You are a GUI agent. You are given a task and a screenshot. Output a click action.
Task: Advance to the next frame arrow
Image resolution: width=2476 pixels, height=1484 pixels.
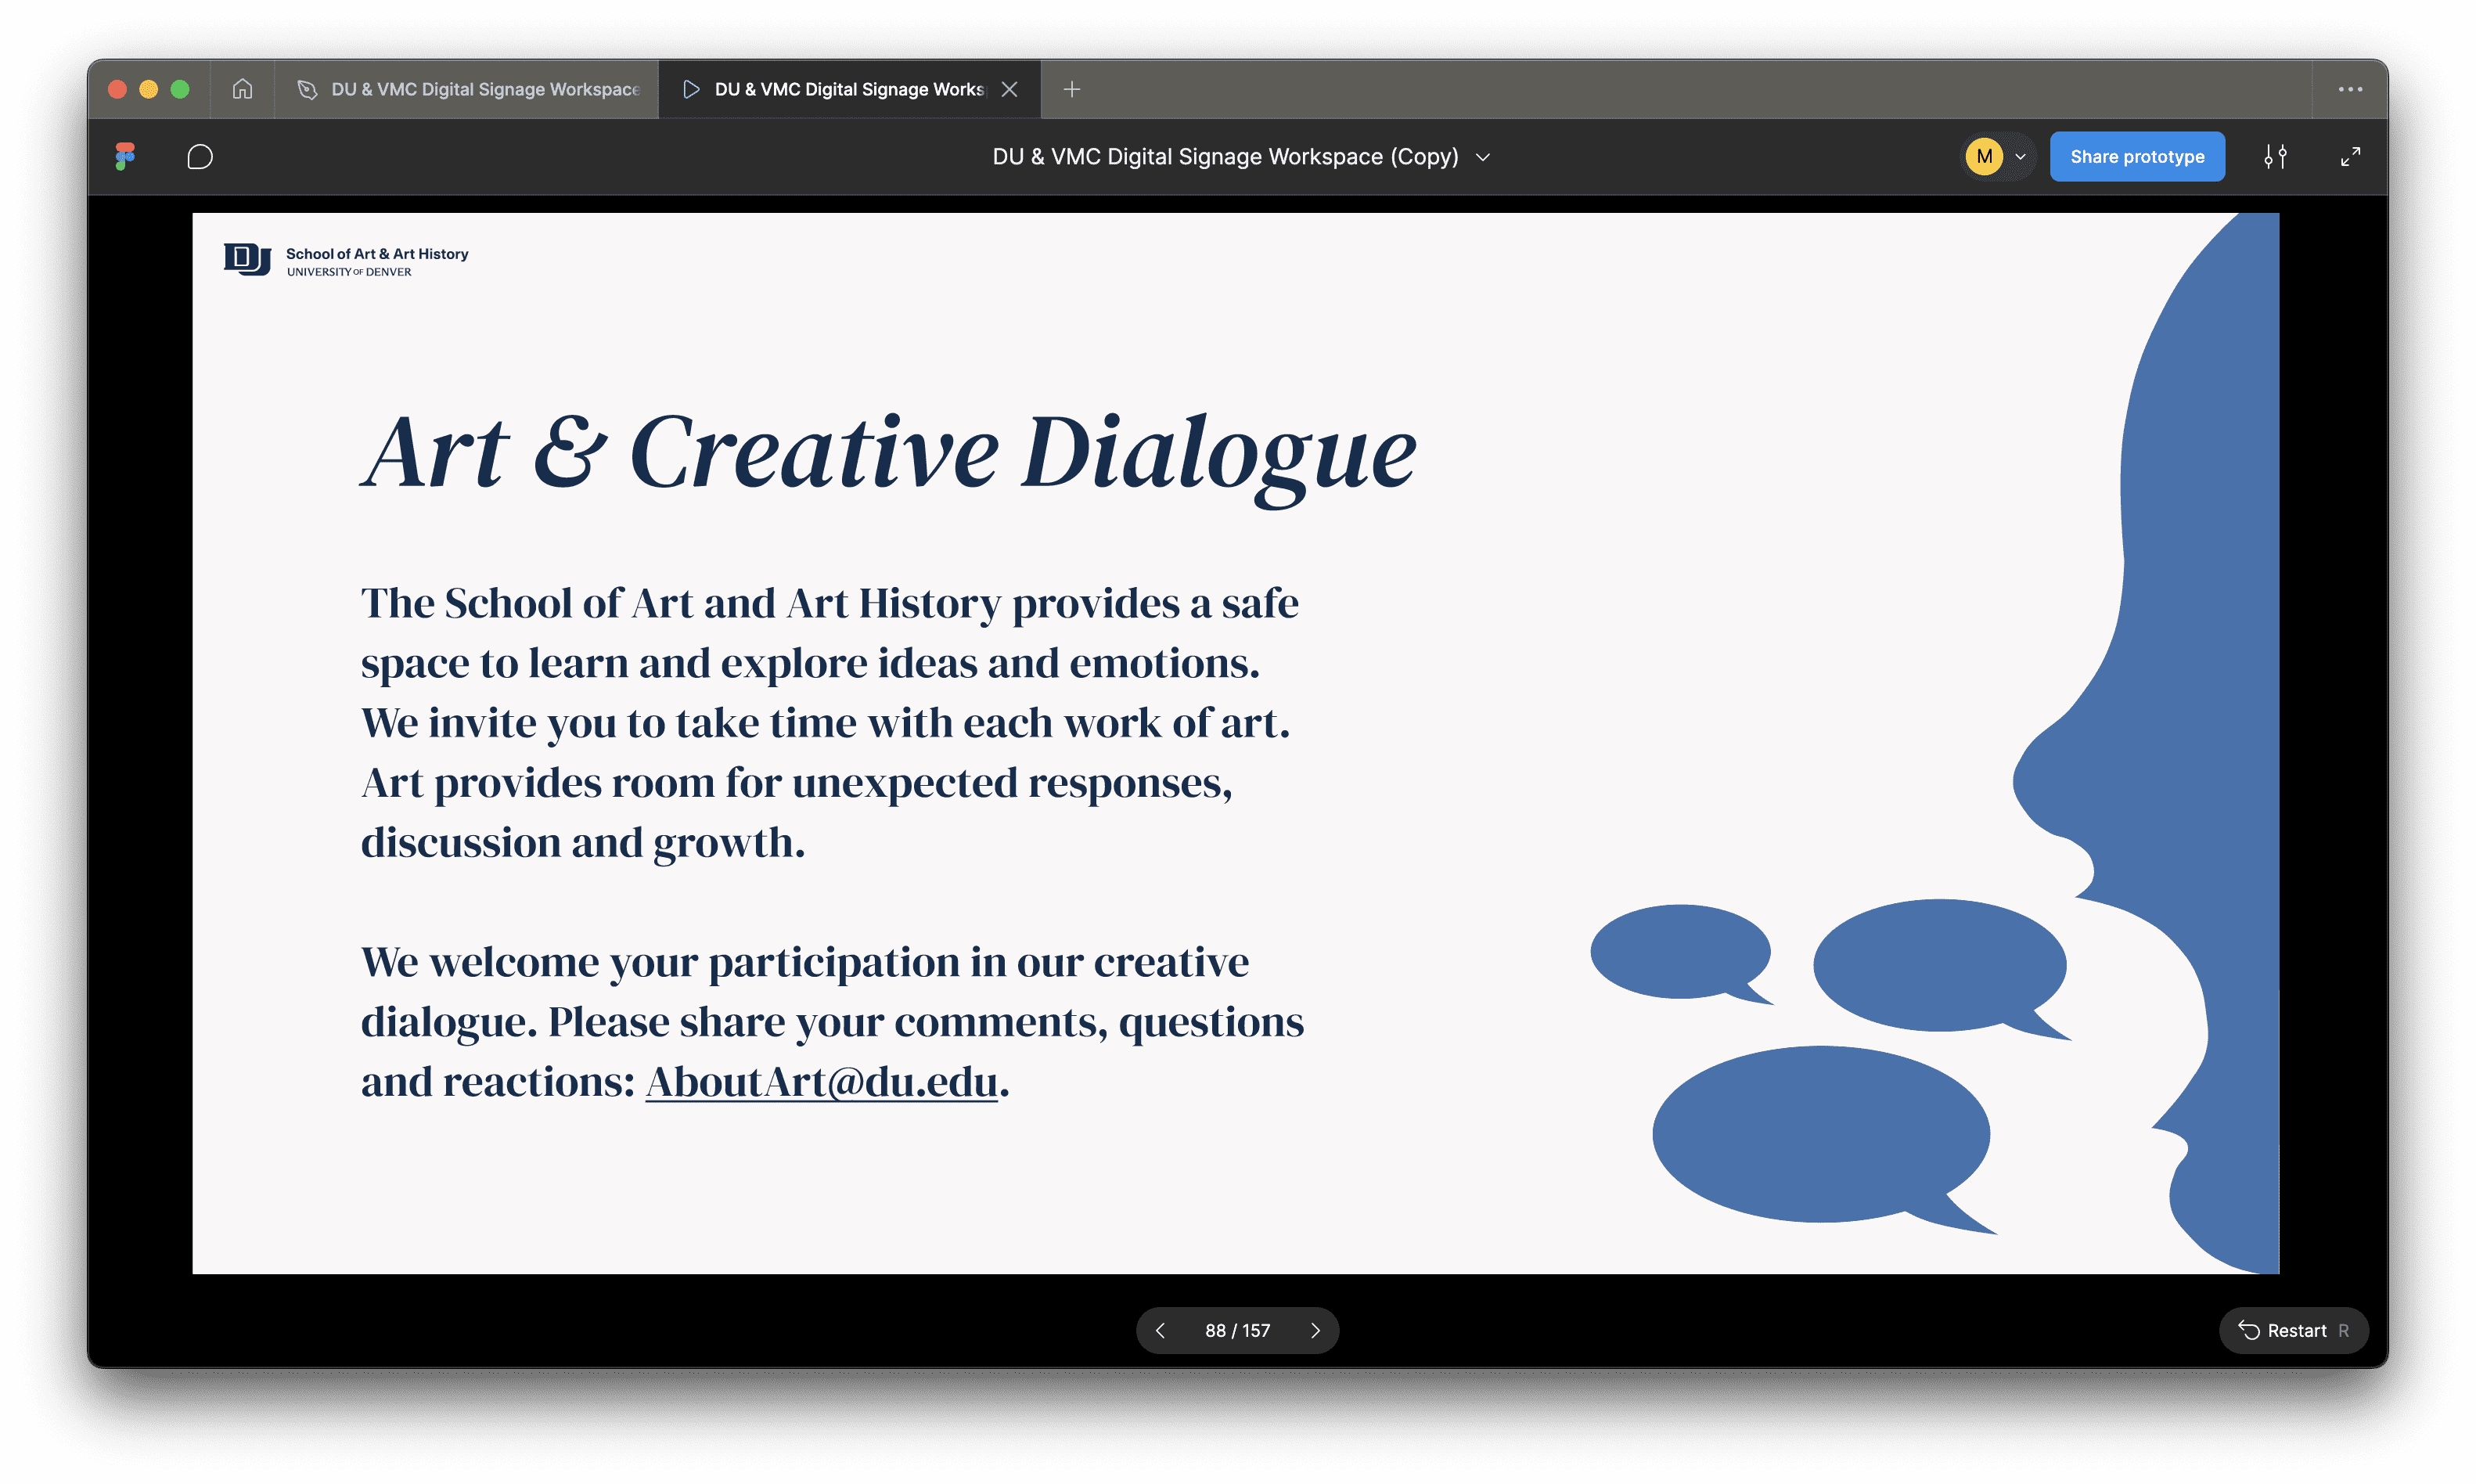[x=1315, y=1330]
